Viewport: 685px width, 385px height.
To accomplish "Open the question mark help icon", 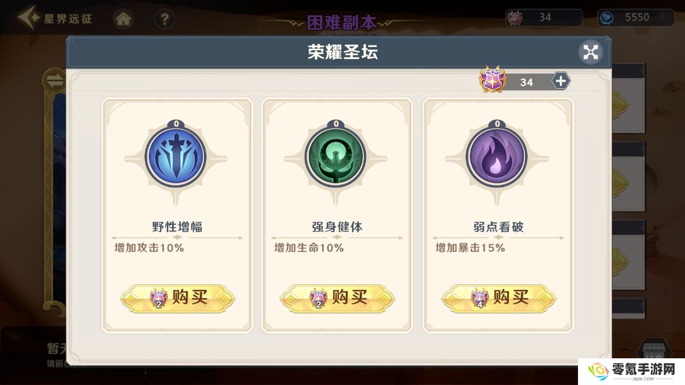I will pyautogui.click(x=164, y=20).
